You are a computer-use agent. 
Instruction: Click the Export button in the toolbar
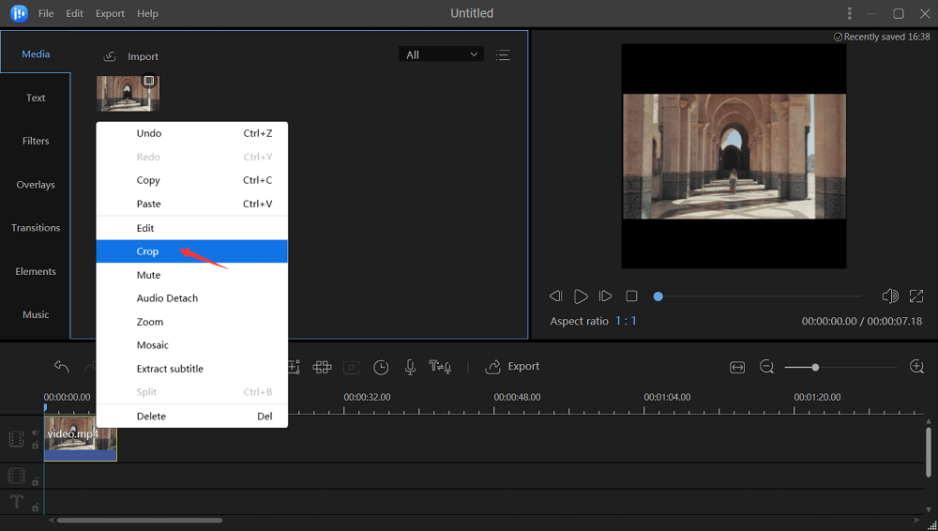click(x=512, y=367)
